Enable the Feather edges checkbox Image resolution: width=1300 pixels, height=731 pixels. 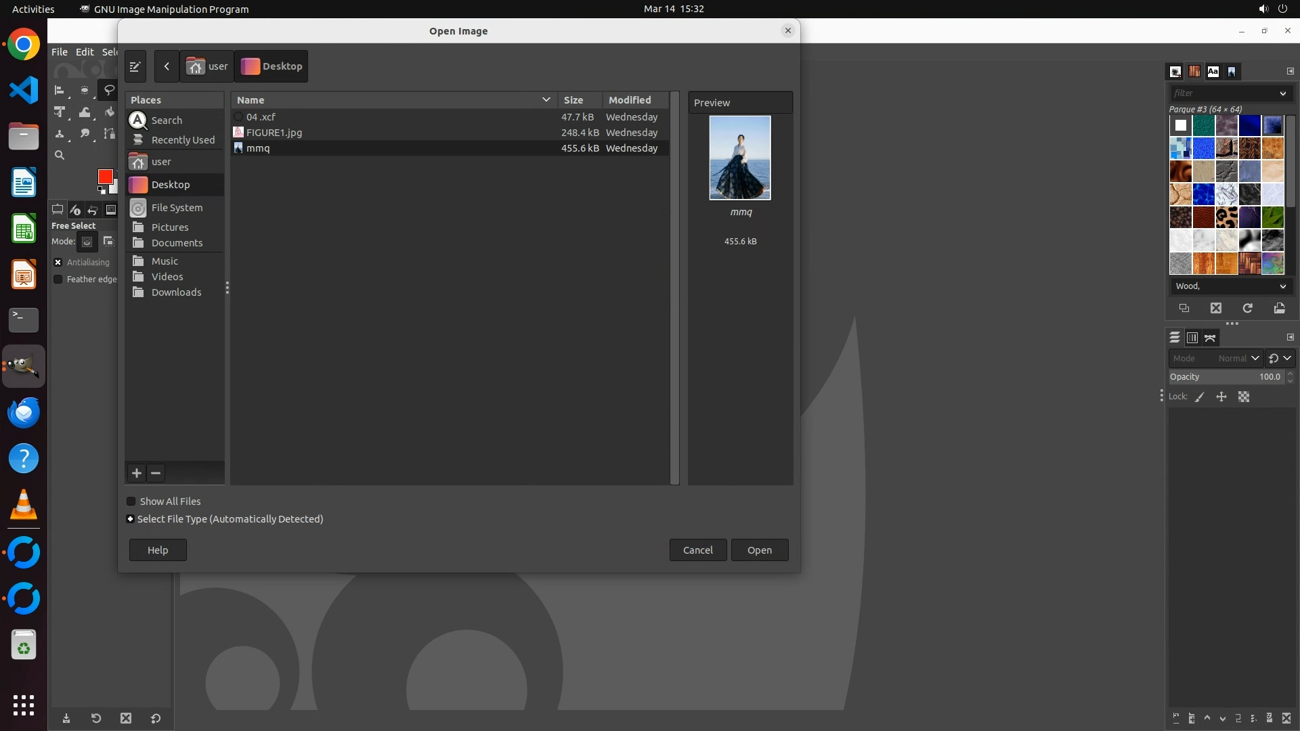pos(58,280)
